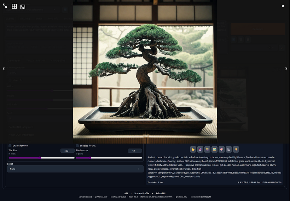The image size is (290, 201).
Task: Close the image lightbox viewer
Action: point(283,6)
